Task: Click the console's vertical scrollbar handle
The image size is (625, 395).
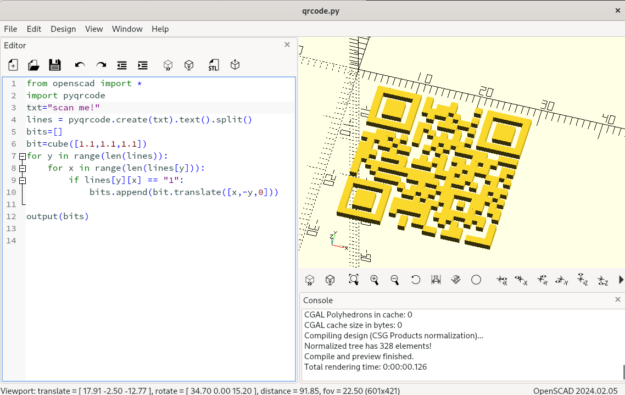Action: pyautogui.click(x=623, y=371)
